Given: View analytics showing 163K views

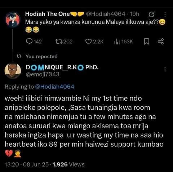Looking at the screenshot, I should point(123,42).
